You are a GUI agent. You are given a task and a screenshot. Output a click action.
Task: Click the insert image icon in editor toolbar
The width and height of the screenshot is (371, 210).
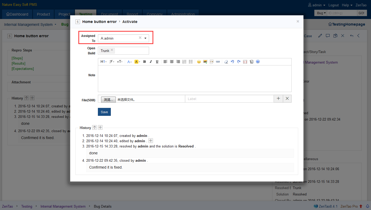click(x=205, y=62)
